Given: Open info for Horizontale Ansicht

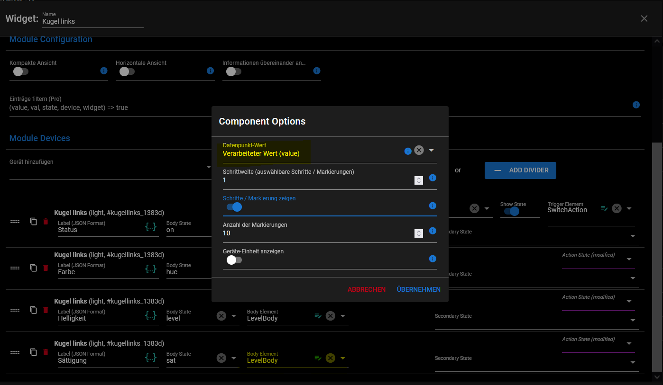Looking at the screenshot, I should point(211,71).
